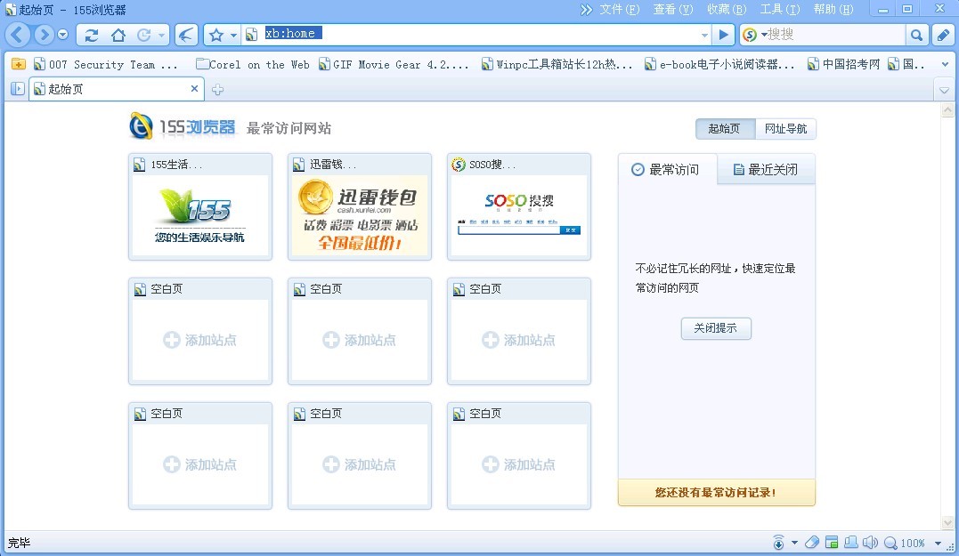Toggle the sidebar panel button left of tabs
This screenshot has width=959, height=556.
(17, 89)
